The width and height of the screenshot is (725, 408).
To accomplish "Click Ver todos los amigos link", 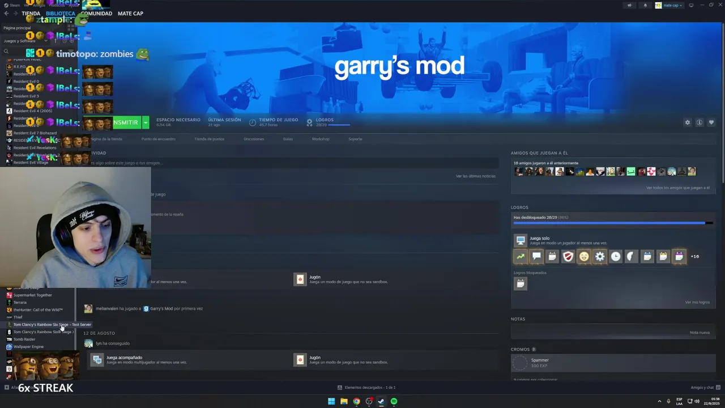I will [x=678, y=188].
